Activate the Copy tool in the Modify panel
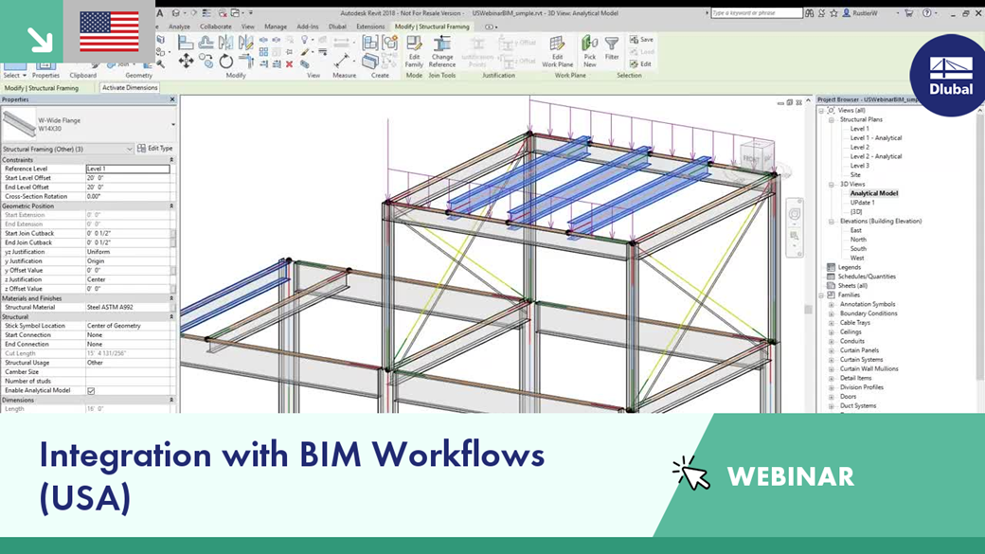 coord(206,61)
